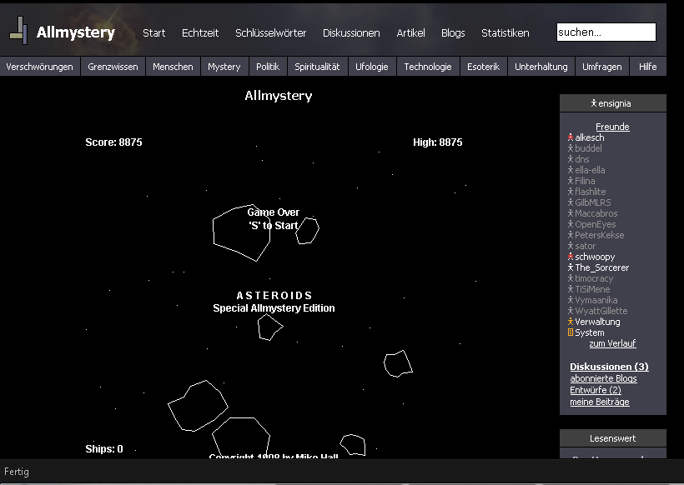Open the zum Verlauf link
684x485 pixels.
(612, 343)
